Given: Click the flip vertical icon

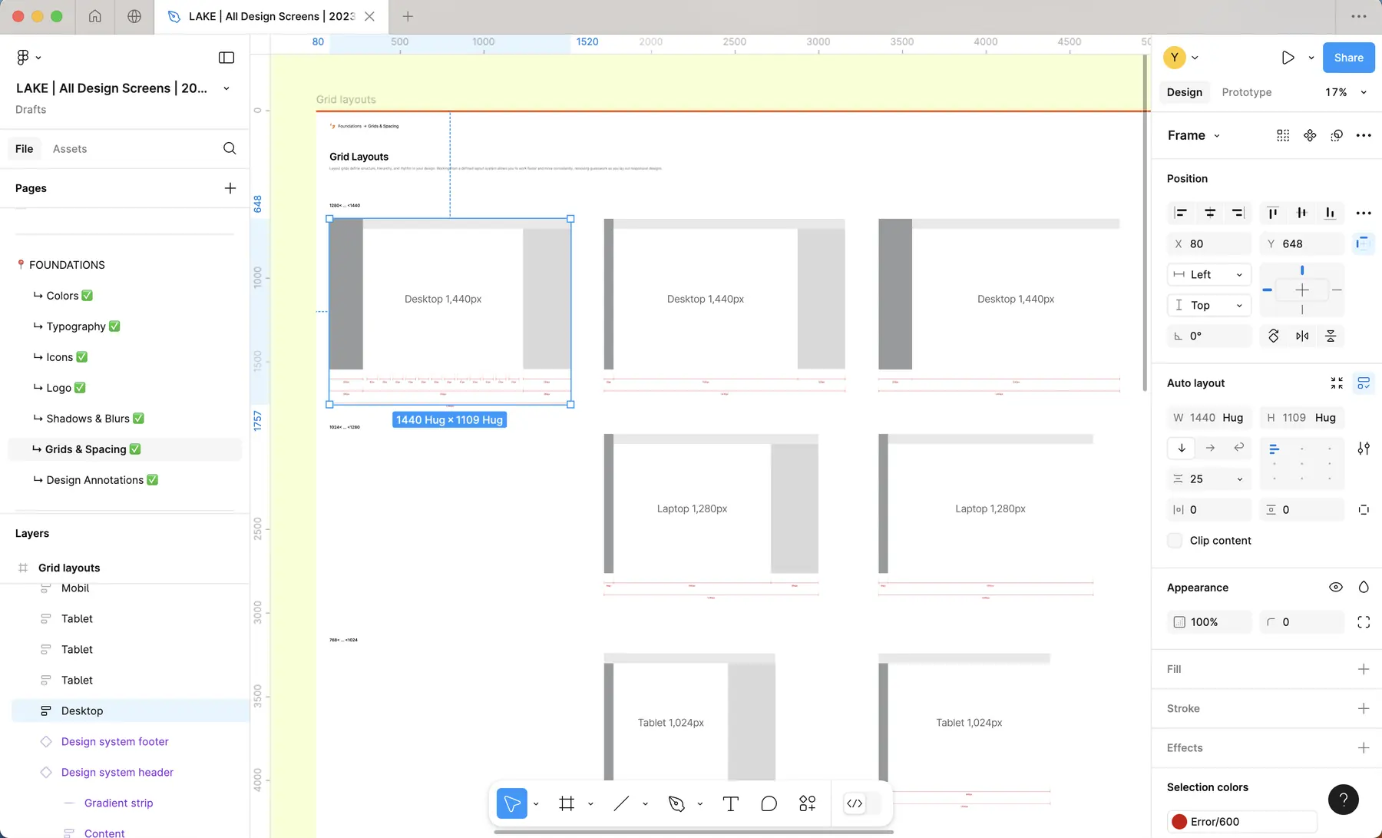Looking at the screenshot, I should pyautogui.click(x=1331, y=336).
